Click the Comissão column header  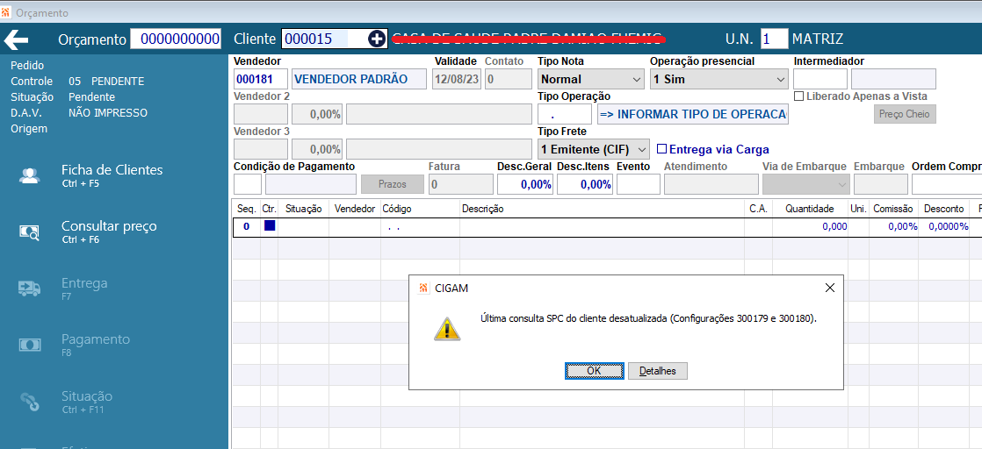tap(893, 209)
